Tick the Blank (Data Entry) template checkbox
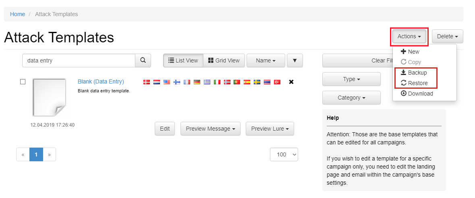This screenshot has height=198, width=475. (x=23, y=81)
